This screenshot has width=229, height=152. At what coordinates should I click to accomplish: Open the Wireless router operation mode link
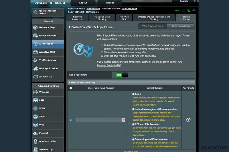(93, 9)
